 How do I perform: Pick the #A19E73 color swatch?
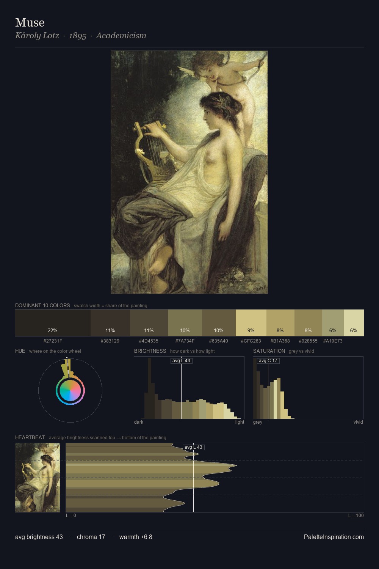click(333, 323)
